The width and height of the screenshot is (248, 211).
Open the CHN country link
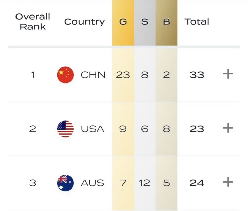point(92,75)
